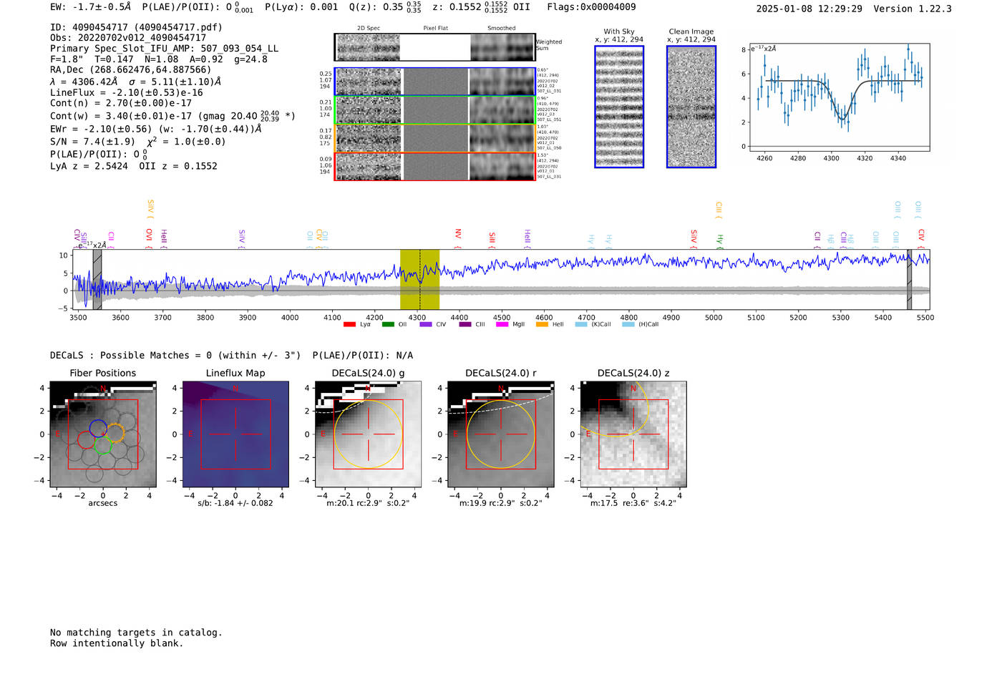The image size is (1002, 682).
Task: Select the green OII legend swatch
Action: click(388, 325)
